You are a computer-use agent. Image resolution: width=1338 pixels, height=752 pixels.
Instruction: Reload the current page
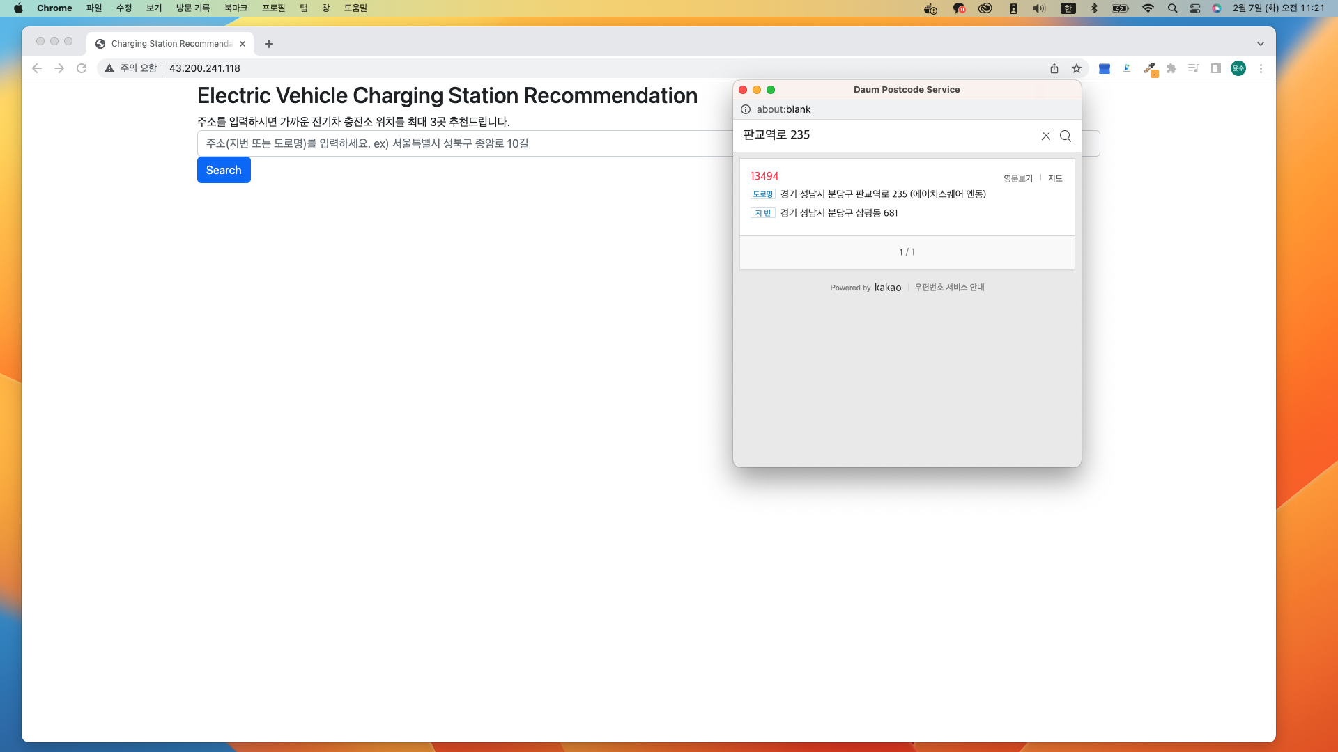(82, 68)
